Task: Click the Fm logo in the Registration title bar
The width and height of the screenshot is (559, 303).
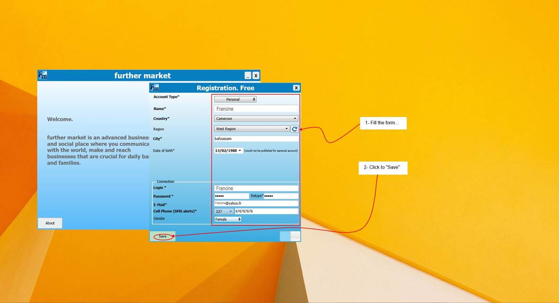Action: [154, 88]
